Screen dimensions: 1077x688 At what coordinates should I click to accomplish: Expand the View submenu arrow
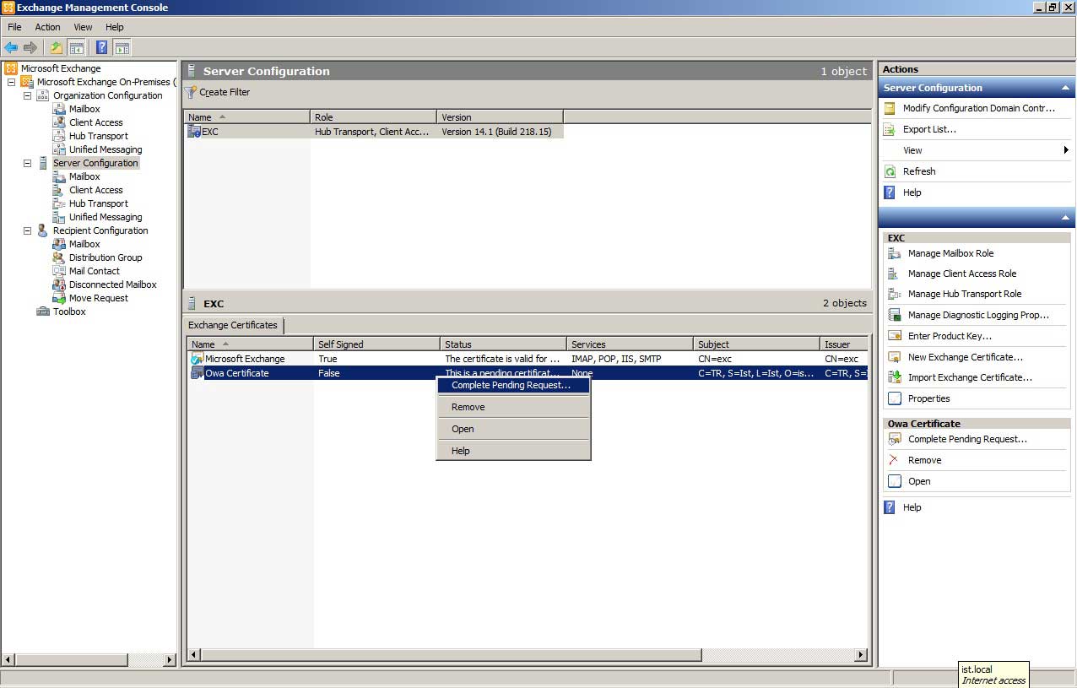point(1066,150)
